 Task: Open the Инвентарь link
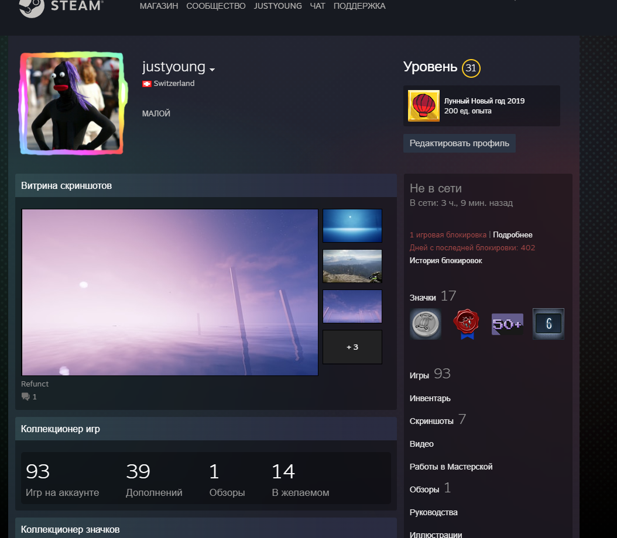click(x=430, y=398)
